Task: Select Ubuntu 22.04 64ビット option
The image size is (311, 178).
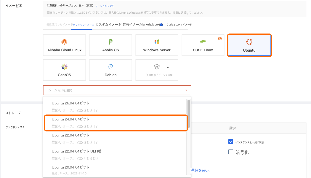Action: pos(115,139)
